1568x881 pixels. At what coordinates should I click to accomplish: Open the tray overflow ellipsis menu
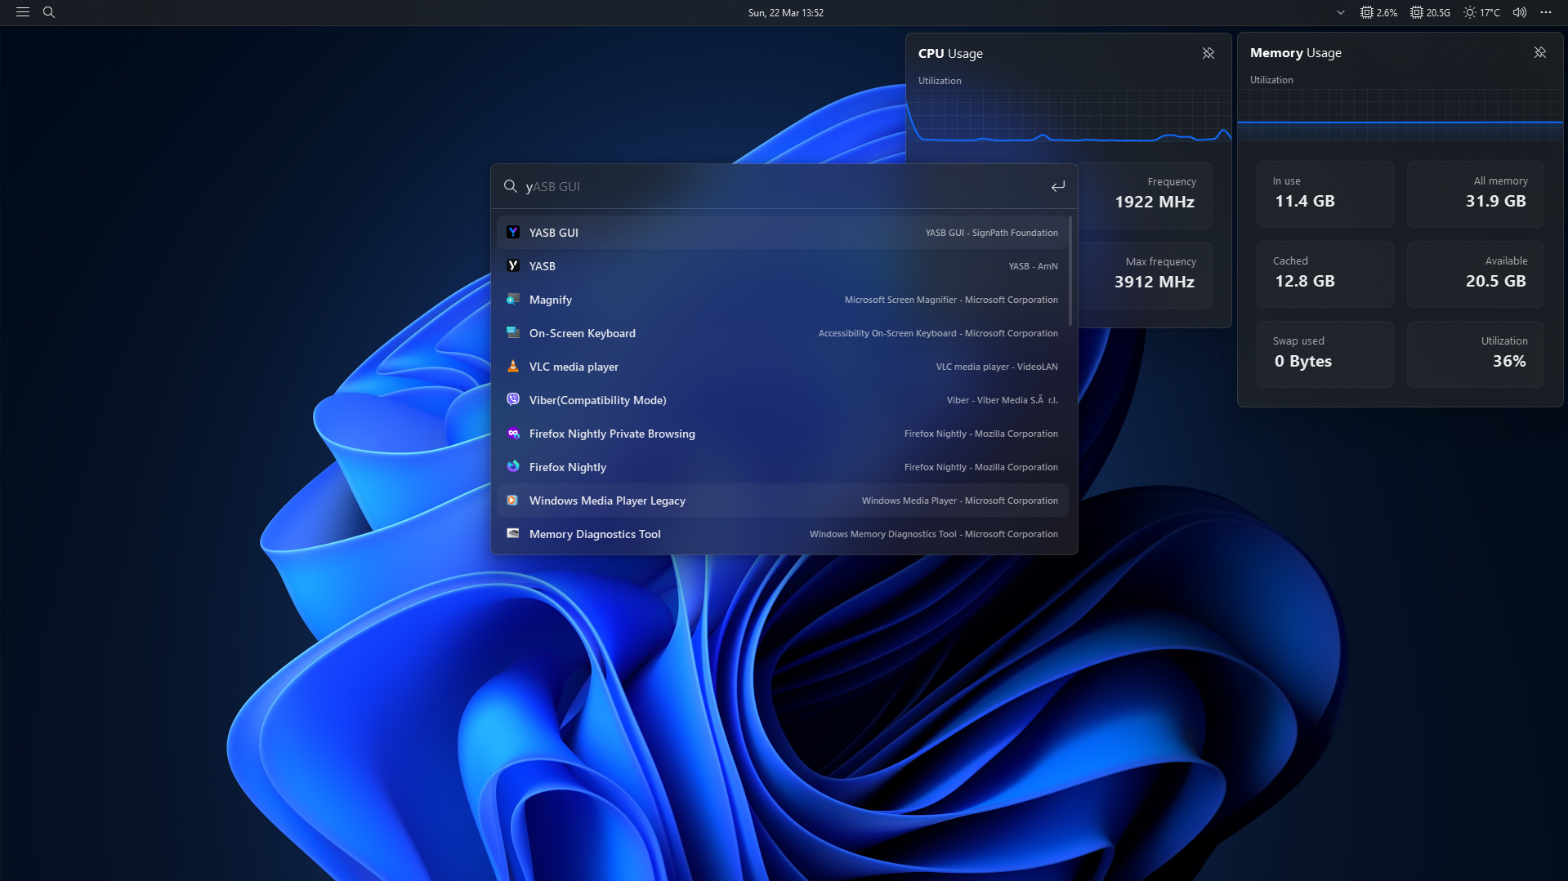1546,12
